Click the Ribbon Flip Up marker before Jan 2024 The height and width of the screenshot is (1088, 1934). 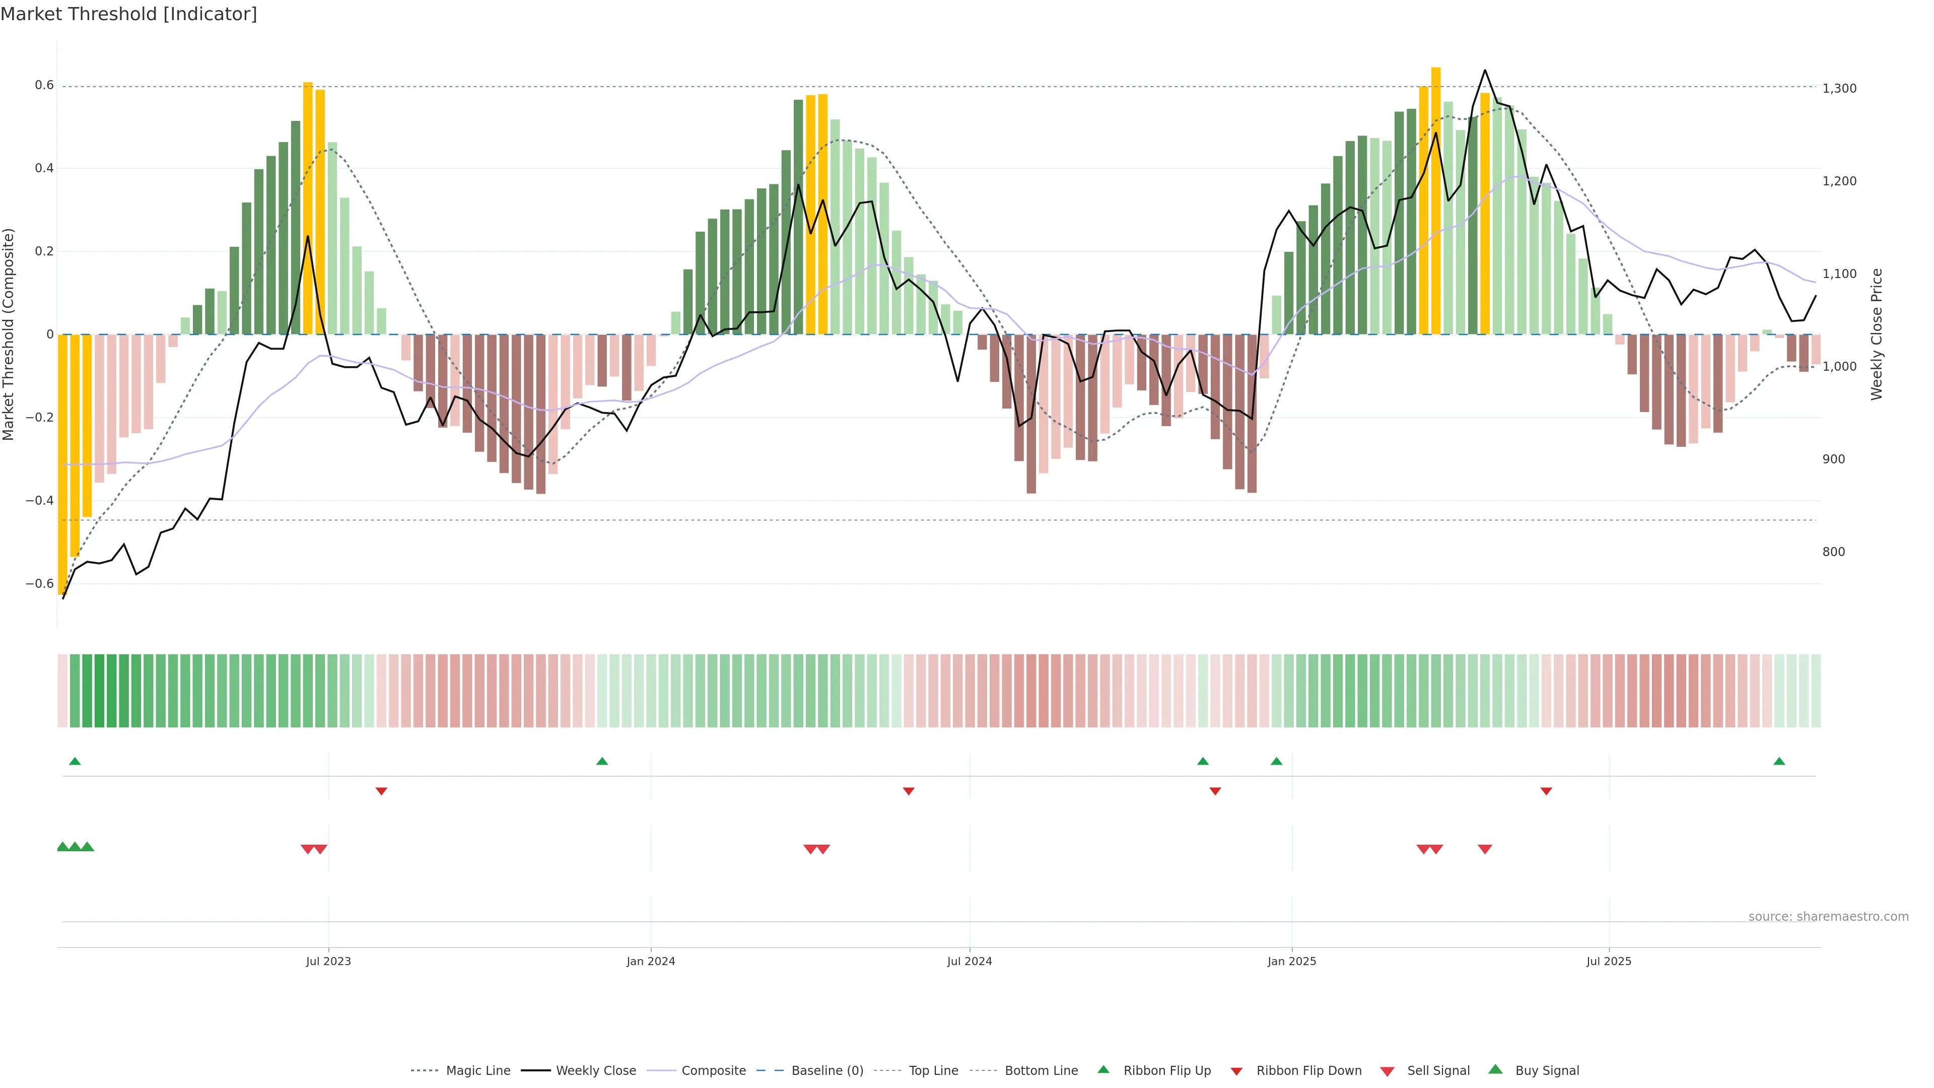pos(601,762)
